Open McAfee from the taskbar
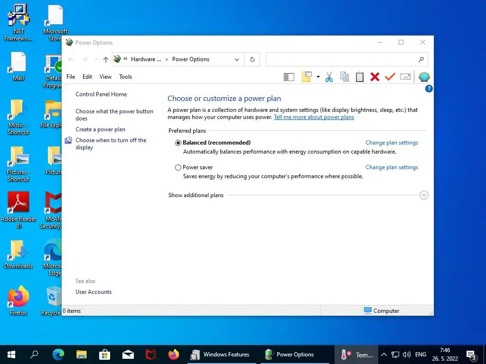486x364 pixels. click(151, 355)
